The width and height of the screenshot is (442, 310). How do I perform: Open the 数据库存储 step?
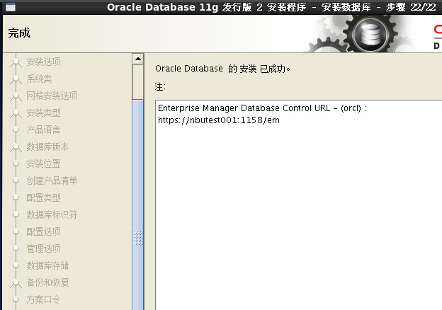coord(47,265)
